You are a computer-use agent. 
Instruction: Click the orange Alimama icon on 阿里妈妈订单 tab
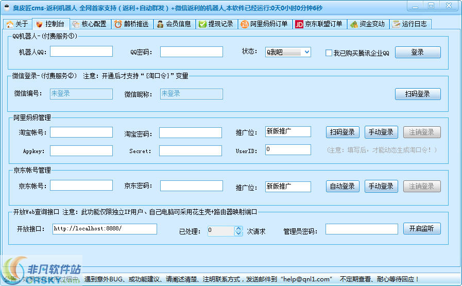(x=244, y=24)
